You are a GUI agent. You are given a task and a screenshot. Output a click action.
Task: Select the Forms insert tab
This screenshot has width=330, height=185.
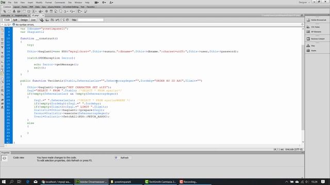[24, 7]
